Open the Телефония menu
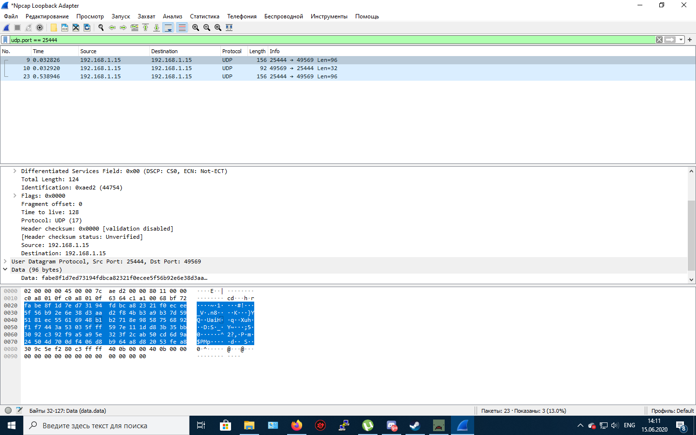The height and width of the screenshot is (435, 696). click(242, 16)
